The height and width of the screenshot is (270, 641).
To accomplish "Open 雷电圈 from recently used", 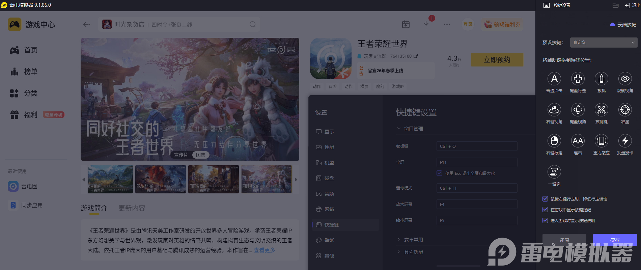I will (23, 186).
